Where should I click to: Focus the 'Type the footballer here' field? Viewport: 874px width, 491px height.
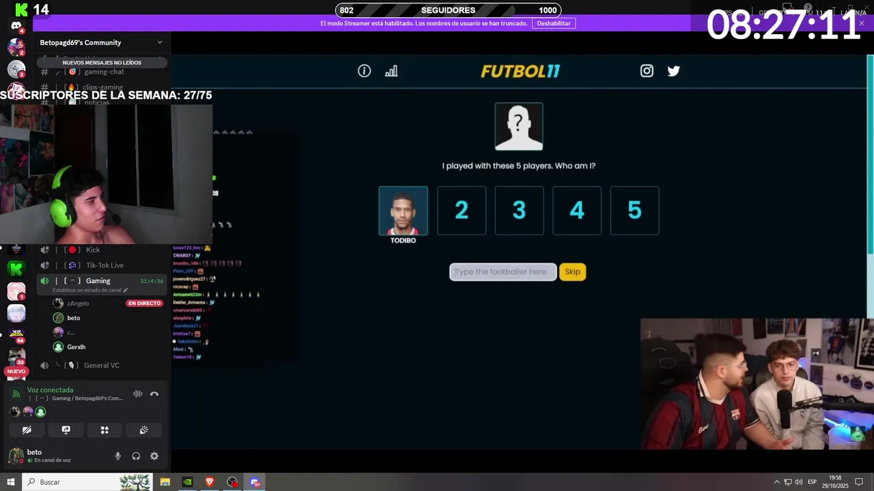coord(503,272)
